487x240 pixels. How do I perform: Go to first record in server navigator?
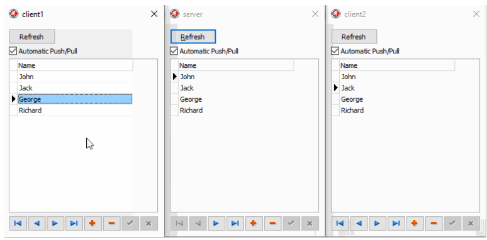click(179, 223)
